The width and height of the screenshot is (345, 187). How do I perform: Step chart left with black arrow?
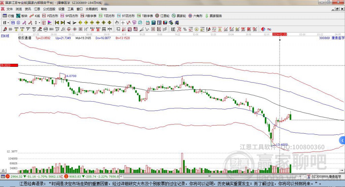pyautogui.click(x=69, y=23)
